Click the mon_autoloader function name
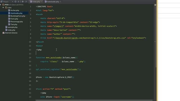 tap(54, 58)
